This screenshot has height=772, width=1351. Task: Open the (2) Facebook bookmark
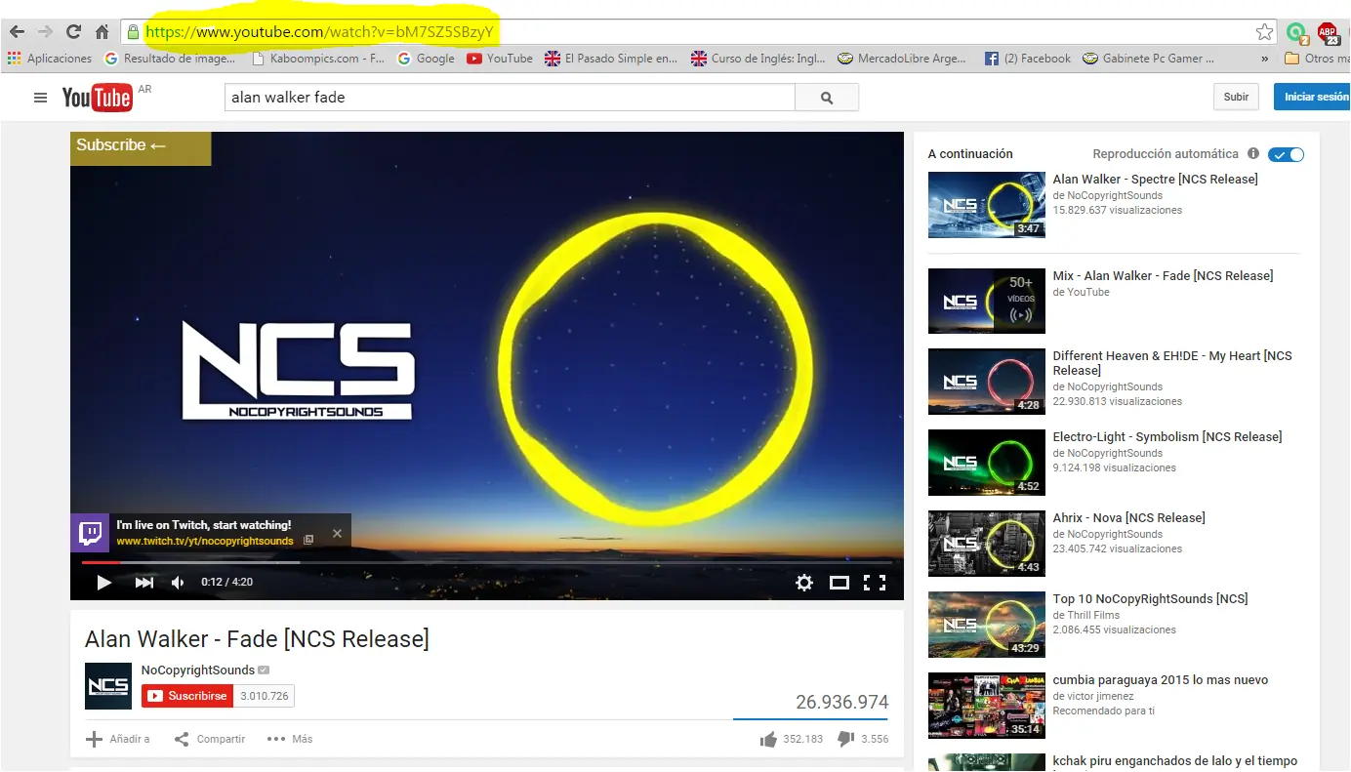[1028, 59]
